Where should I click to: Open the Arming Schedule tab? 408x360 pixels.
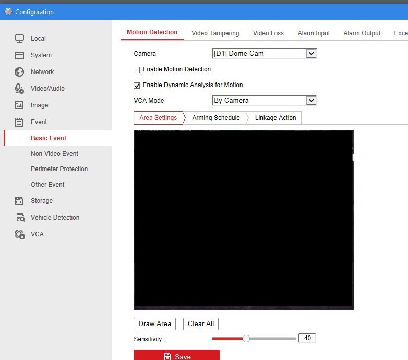215,118
